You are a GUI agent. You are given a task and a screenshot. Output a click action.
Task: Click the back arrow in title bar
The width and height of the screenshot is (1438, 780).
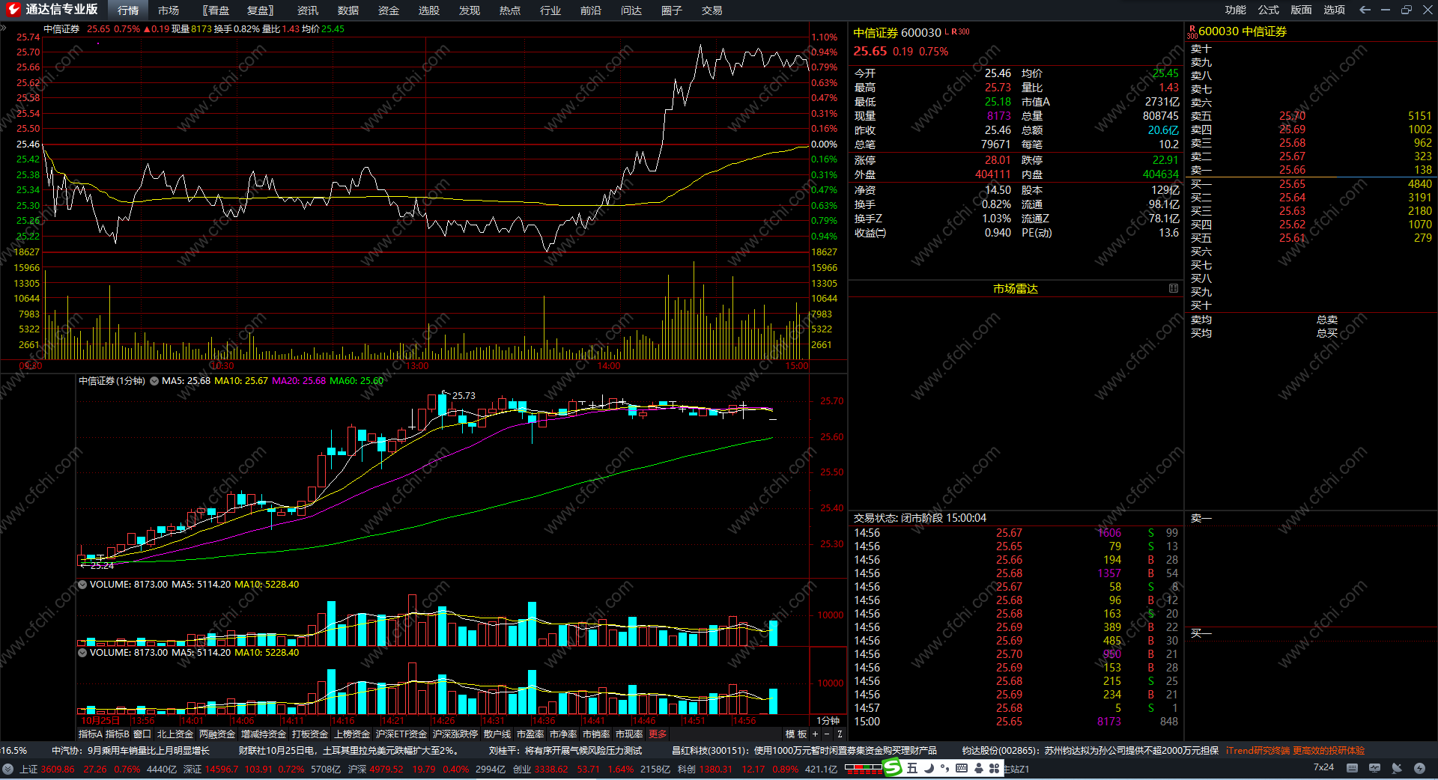tap(1365, 10)
